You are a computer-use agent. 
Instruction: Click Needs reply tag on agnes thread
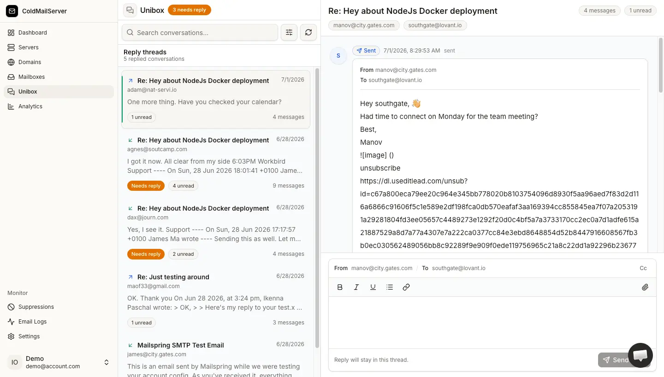[146, 186]
